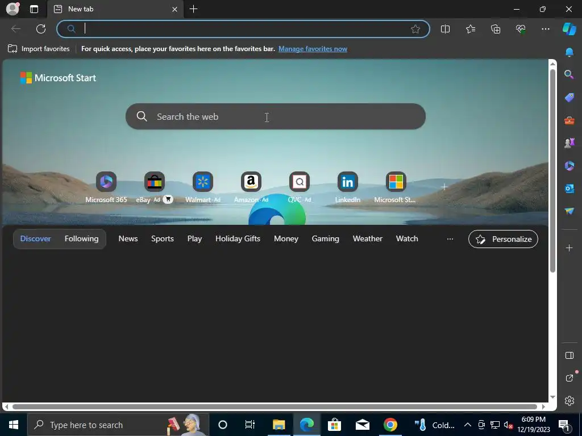Select the Discover feed tab
This screenshot has height=436, width=582.
[36, 239]
